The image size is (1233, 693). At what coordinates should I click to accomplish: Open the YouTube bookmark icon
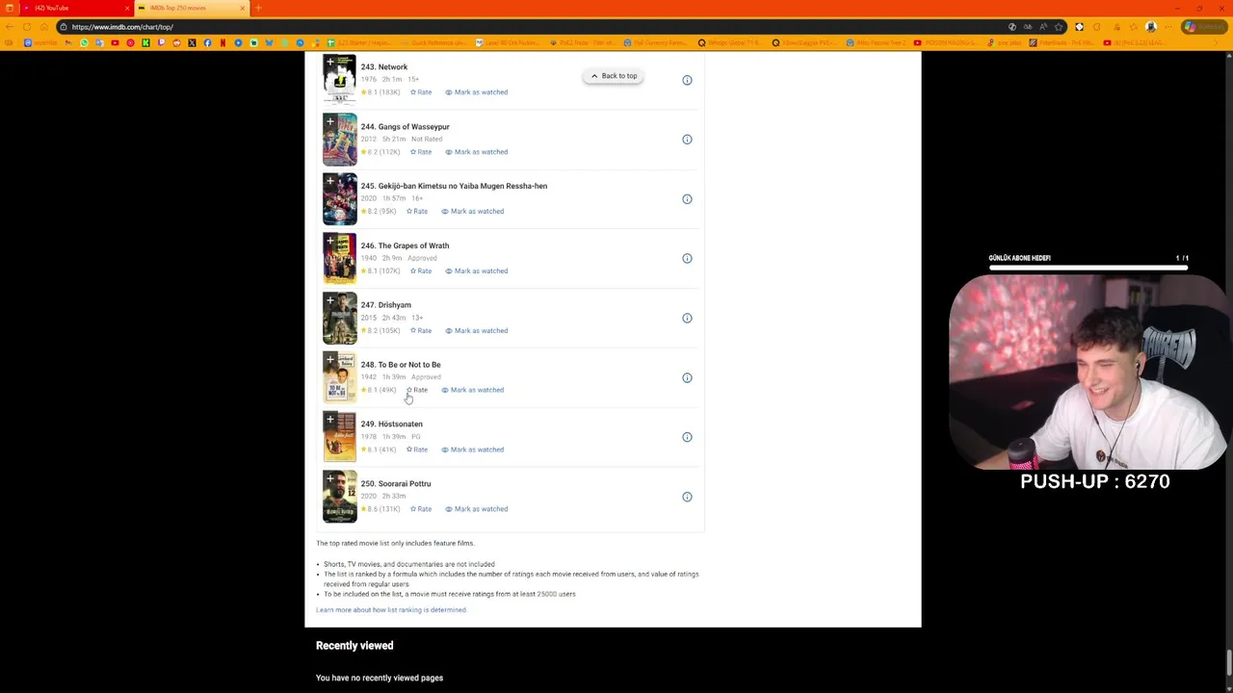115,42
